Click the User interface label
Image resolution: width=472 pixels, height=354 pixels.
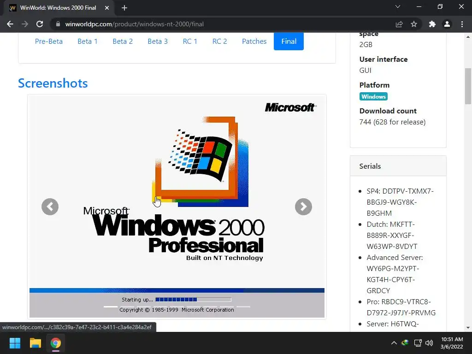click(383, 59)
